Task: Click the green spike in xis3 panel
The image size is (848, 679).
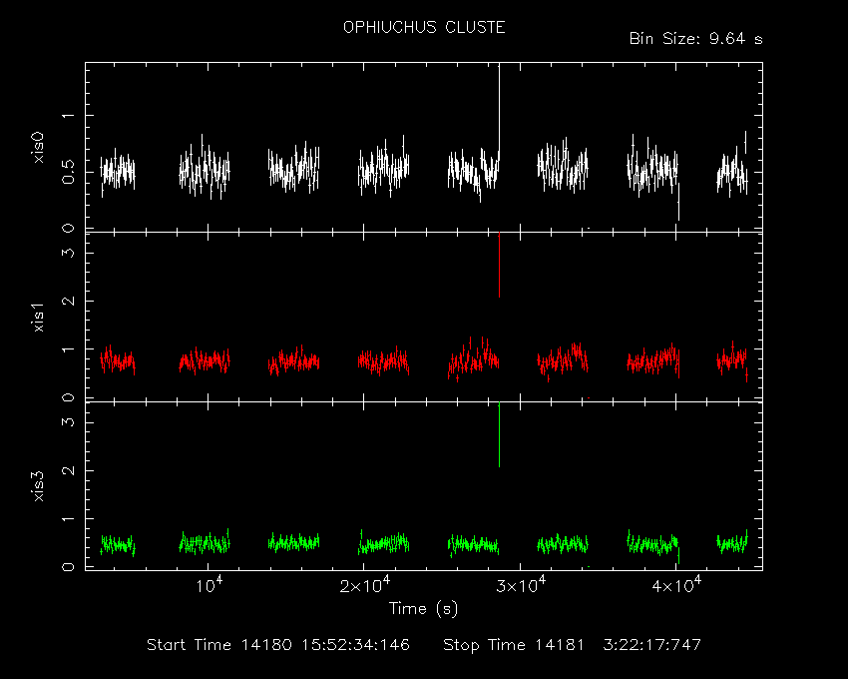Action: (x=499, y=434)
